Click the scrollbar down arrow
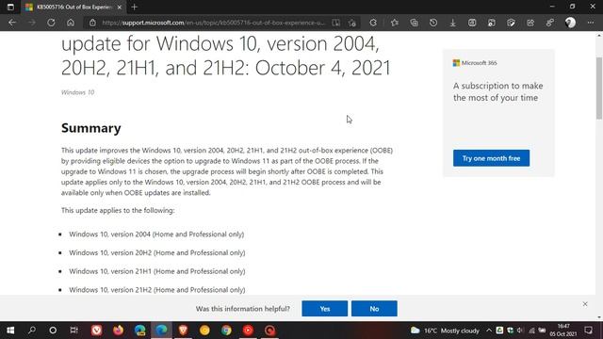 point(599,317)
